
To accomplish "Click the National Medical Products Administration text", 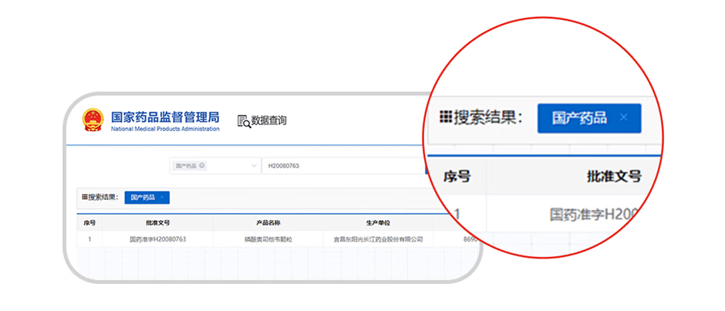I will pos(165,129).
